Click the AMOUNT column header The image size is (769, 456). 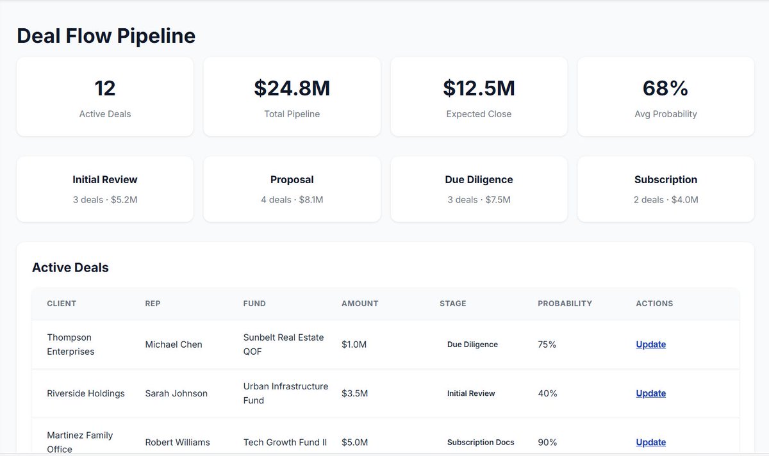360,304
